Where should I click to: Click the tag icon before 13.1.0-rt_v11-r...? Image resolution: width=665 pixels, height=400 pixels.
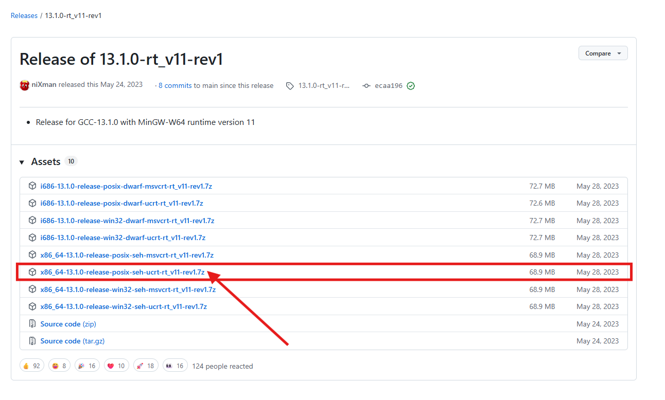pos(290,86)
